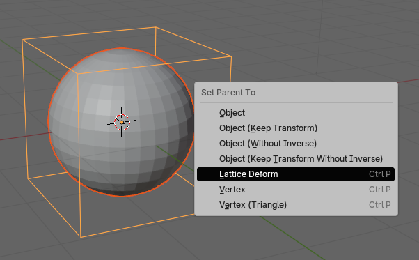Screen dimensions: 419x260
Task: Click the lattice's top-right back corner
Action: (x=155, y=27)
